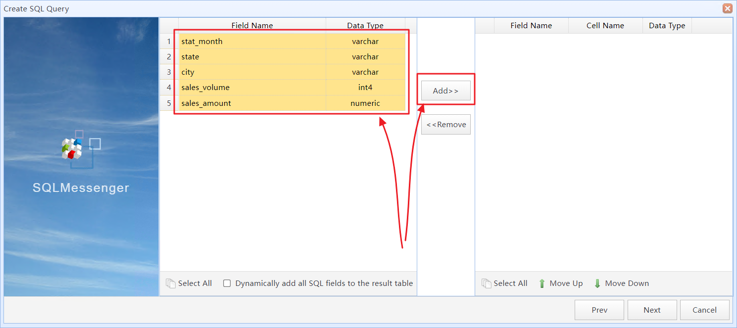Click Cancel to dismiss the dialog

(704, 310)
